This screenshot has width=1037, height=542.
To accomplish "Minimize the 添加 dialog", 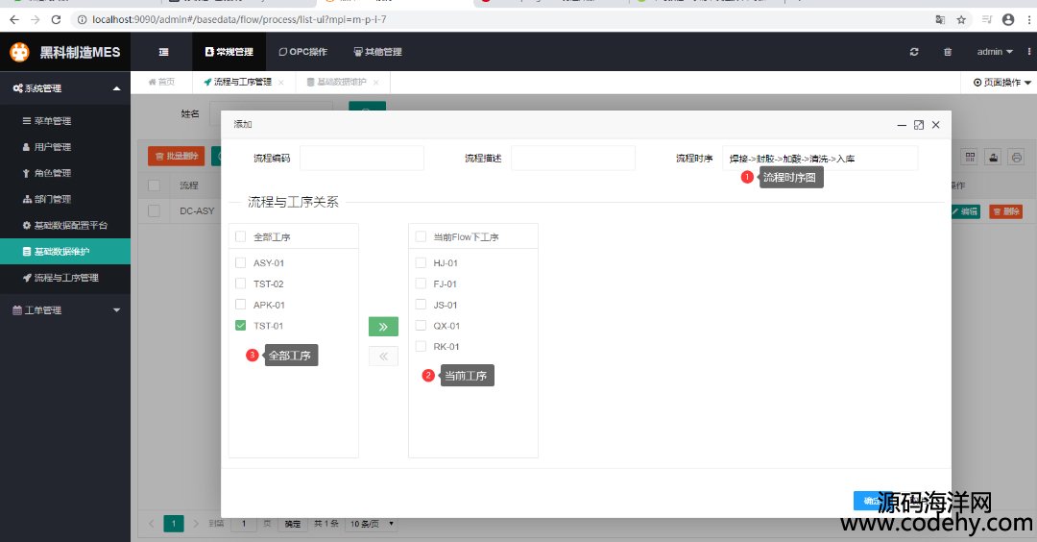I will pos(902,124).
